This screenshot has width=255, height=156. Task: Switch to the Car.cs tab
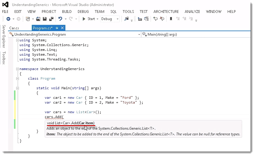pyautogui.click(x=14, y=28)
